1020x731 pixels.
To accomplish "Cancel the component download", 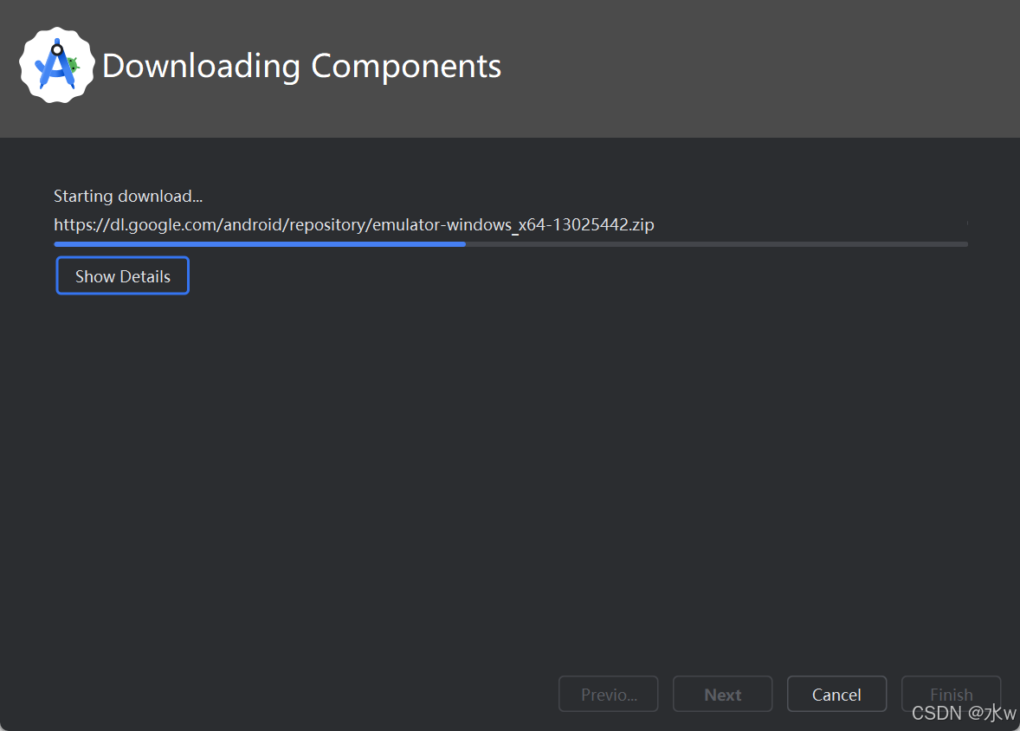I will (x=836, y=694).
